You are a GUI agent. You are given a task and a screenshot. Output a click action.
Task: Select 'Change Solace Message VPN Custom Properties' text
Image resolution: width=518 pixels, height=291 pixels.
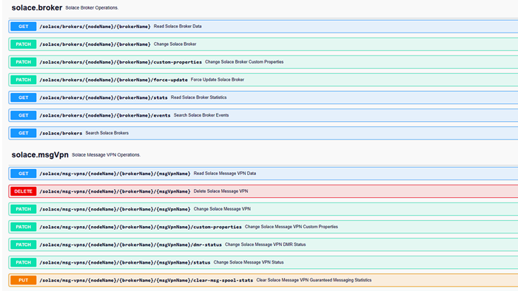[x=292, y=227]
